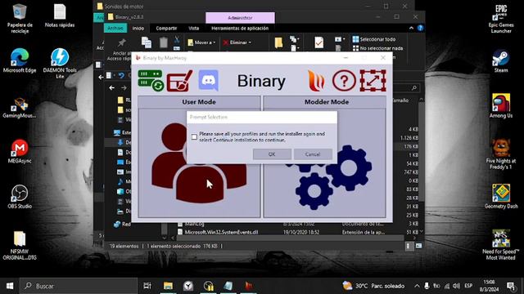This screenshot has width=524, height=294.
Task: Select the User Mode header
Action: click(199, 102)
